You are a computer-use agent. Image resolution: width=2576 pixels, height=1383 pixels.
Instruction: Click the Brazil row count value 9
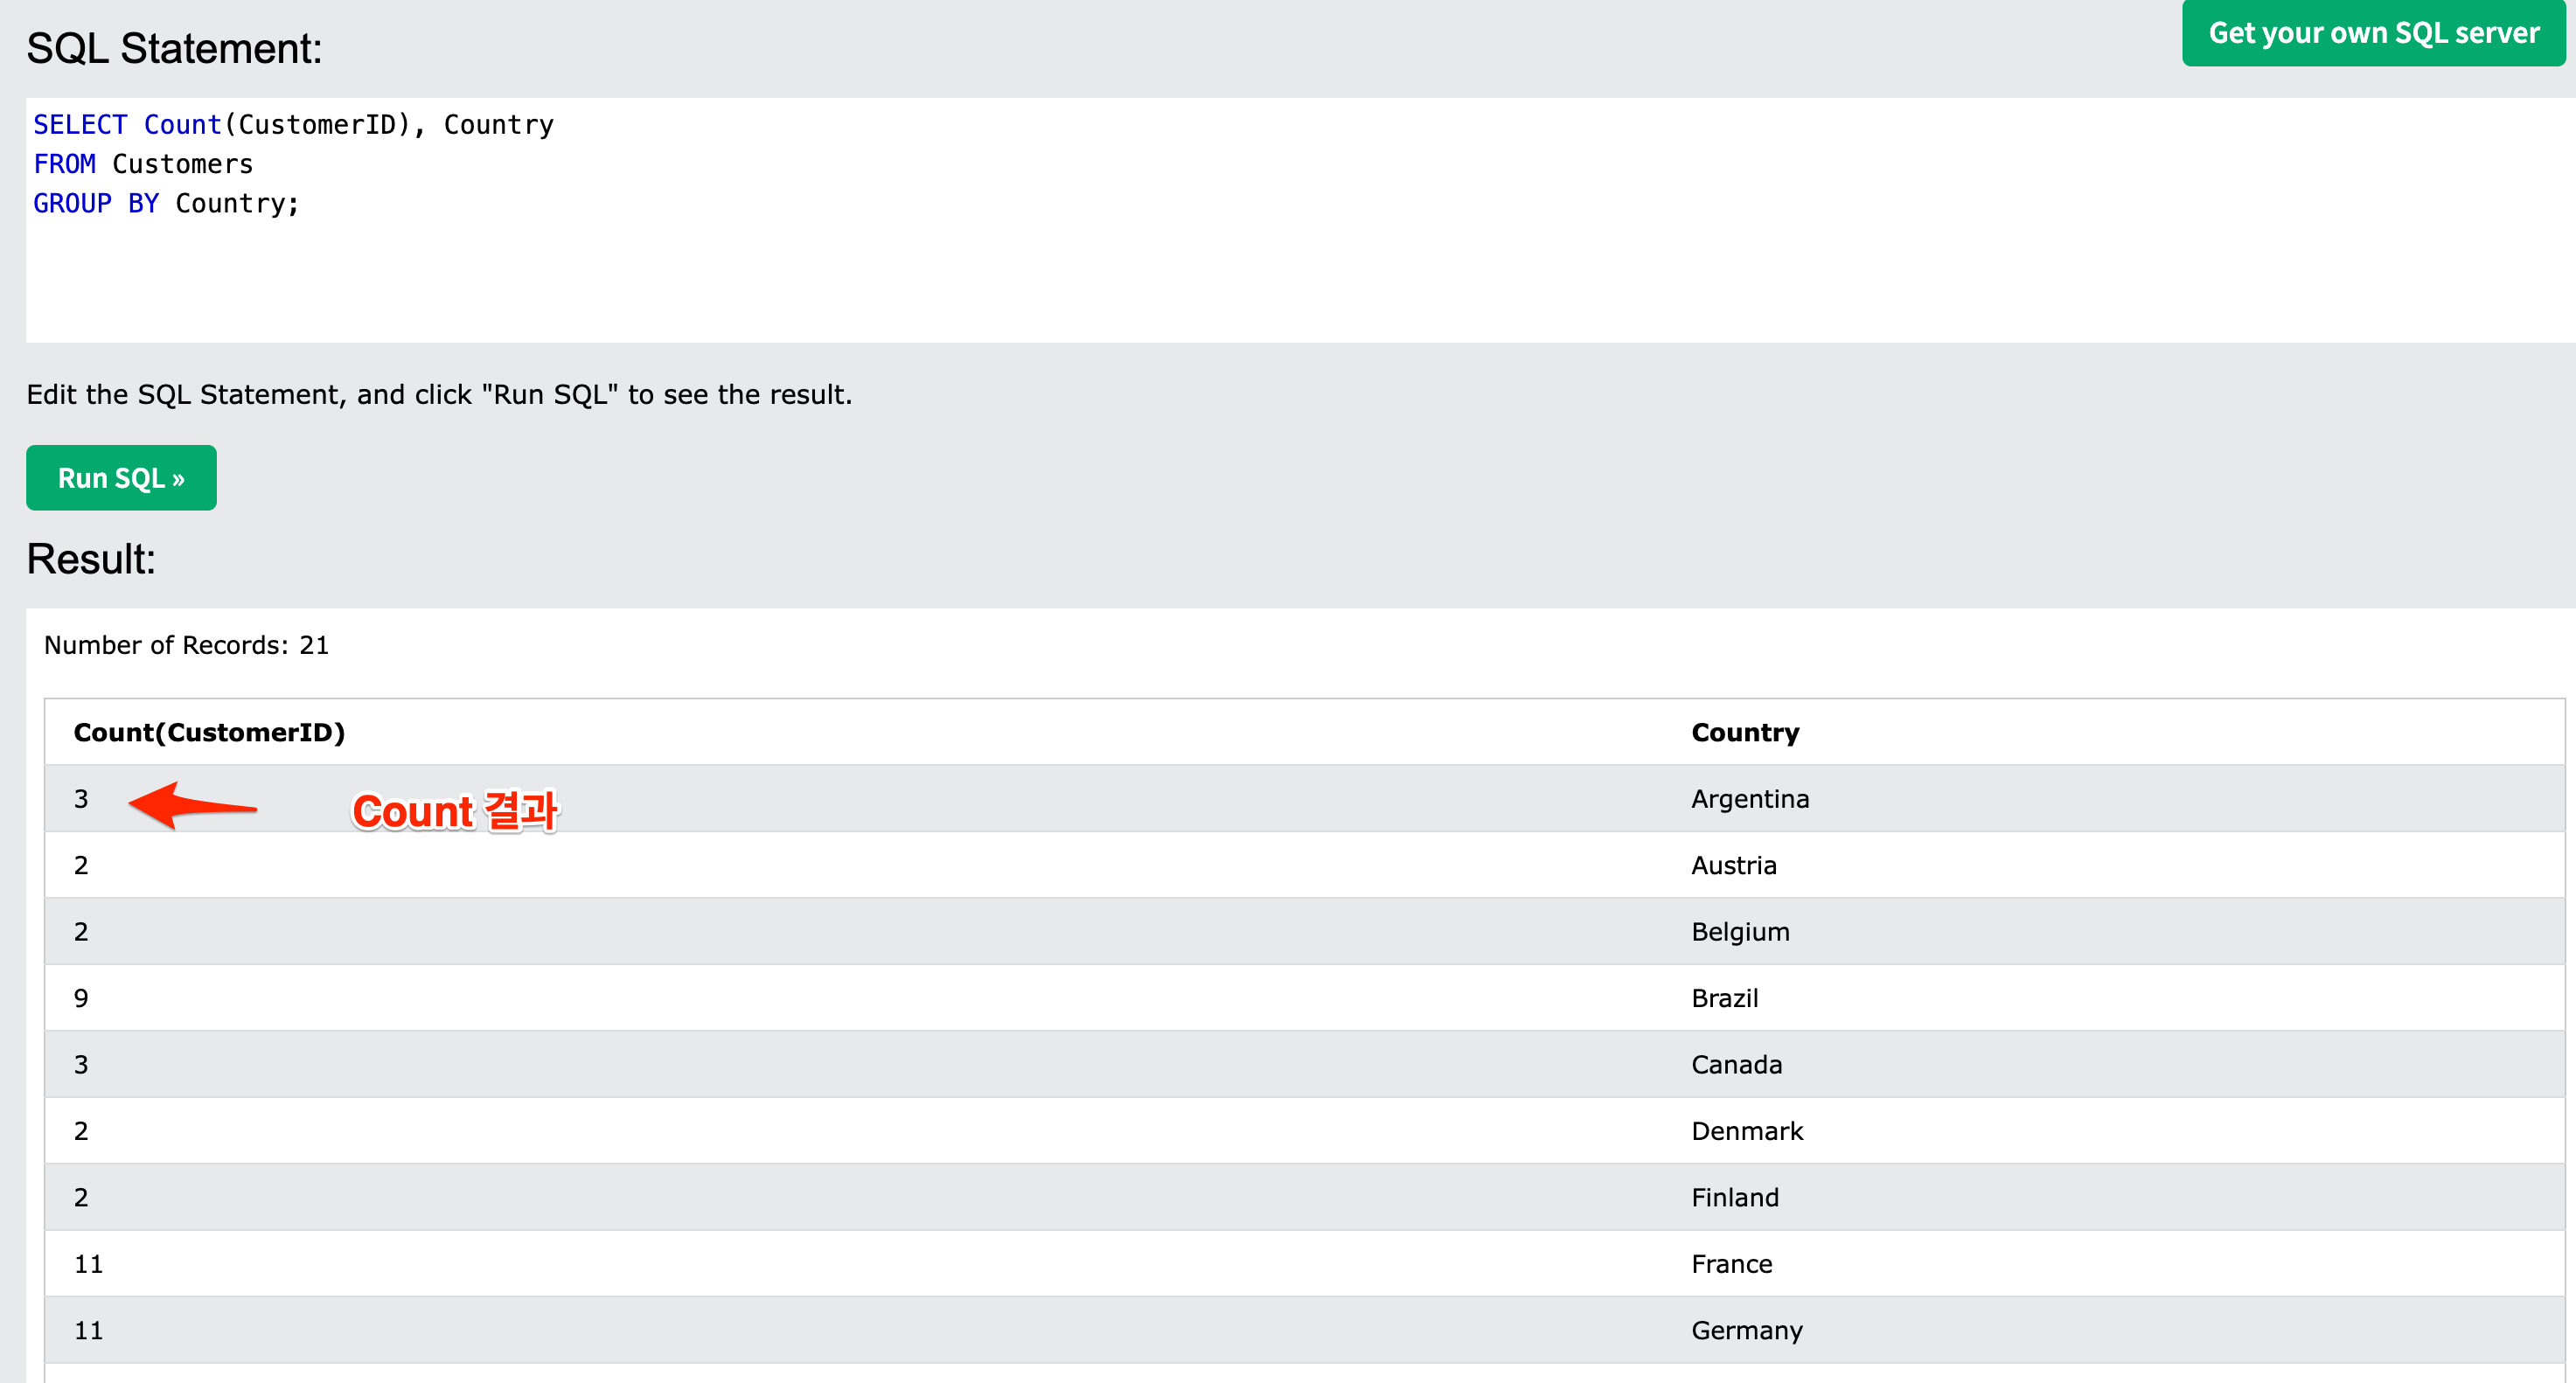point(81,998)
